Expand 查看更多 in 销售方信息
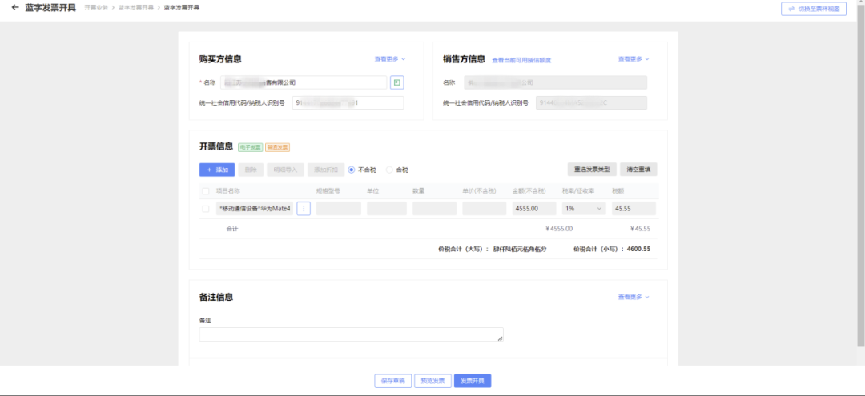Viewport: 865px width, 396px height. (x=634, y=59)
